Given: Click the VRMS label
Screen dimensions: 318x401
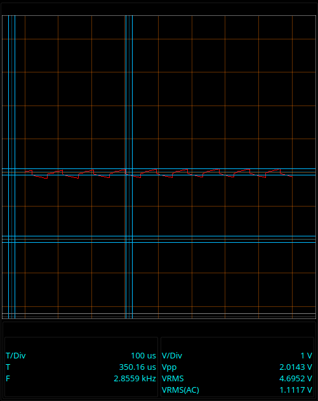Looking at the screenshot, I should point(173,379).
